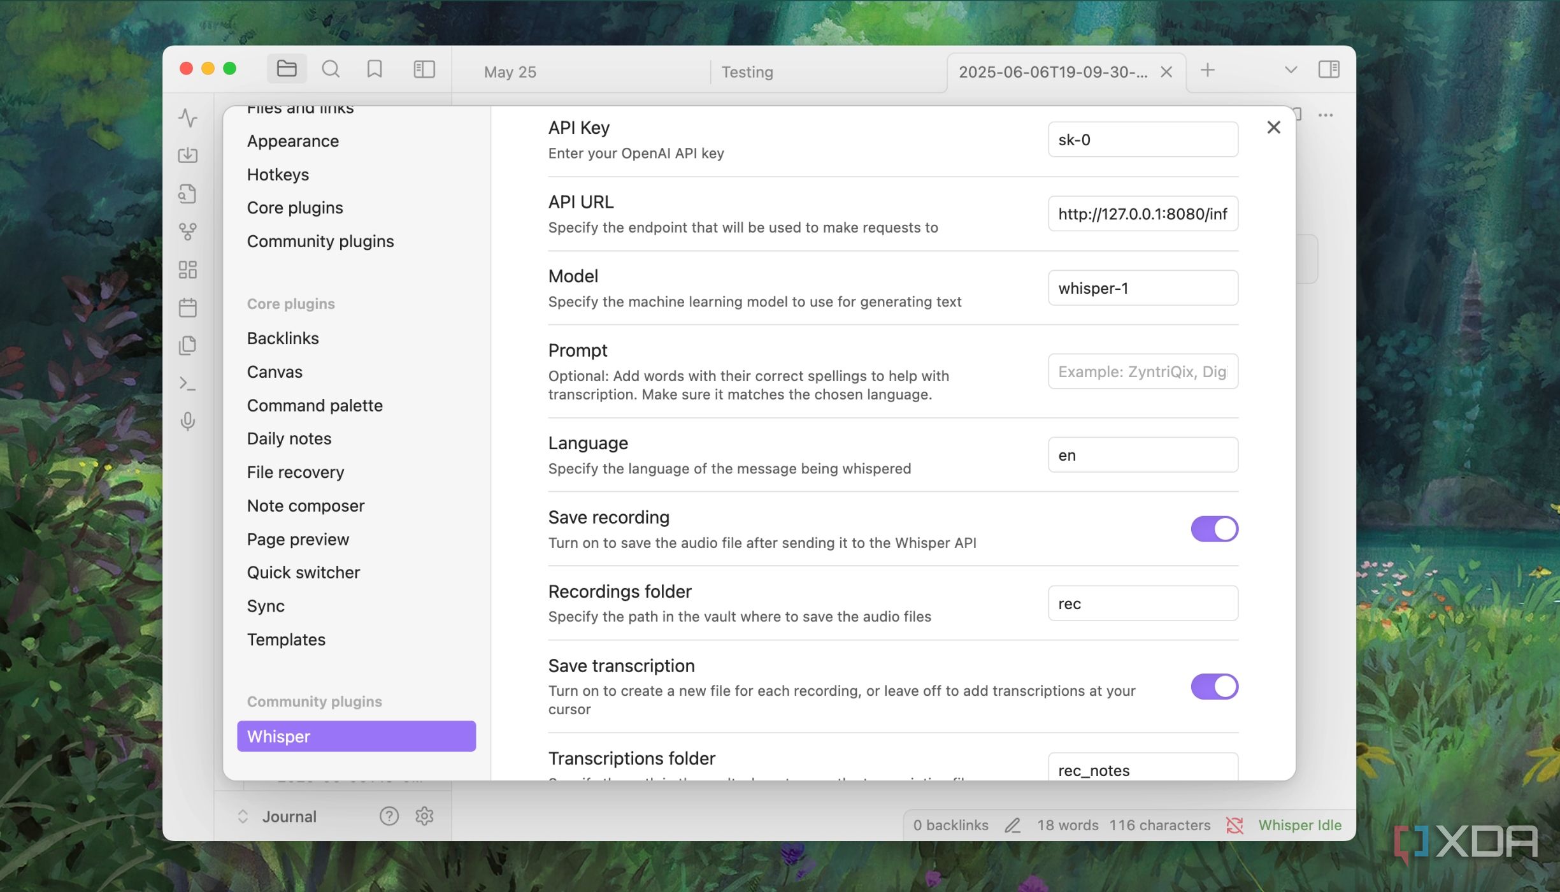Click the Prompt input field
Viewport: 1560px width, 892px height.
coord(1143,371)
